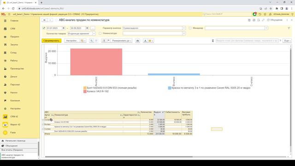295x166 pixels.
Task: Open the Главное section icon
Action: [x=5, y=21]
